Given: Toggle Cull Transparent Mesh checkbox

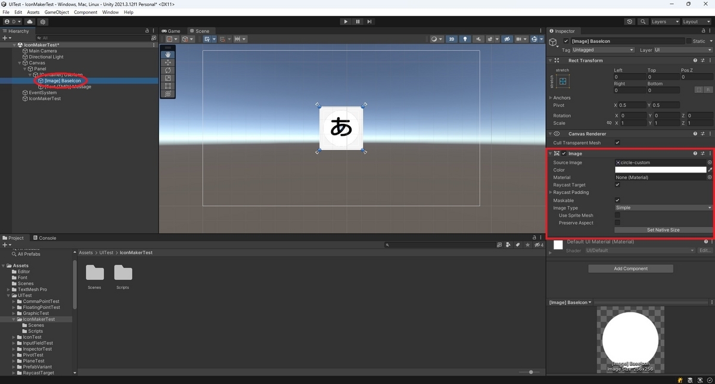Looking at the screenshot, I should click(x=617, y=143).
